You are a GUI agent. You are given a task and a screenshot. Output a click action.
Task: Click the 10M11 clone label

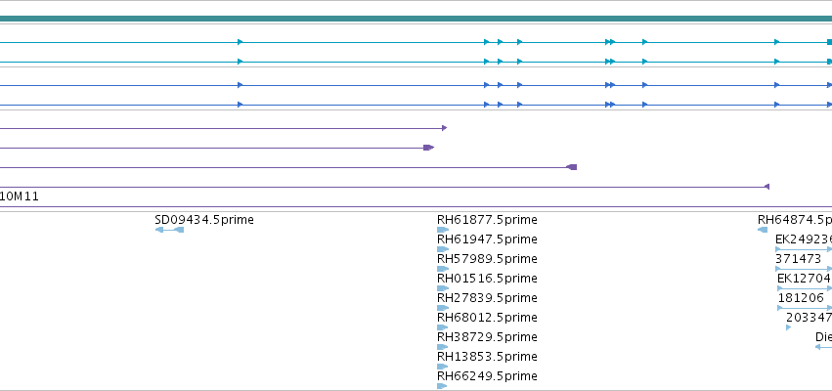click(20, 196)
